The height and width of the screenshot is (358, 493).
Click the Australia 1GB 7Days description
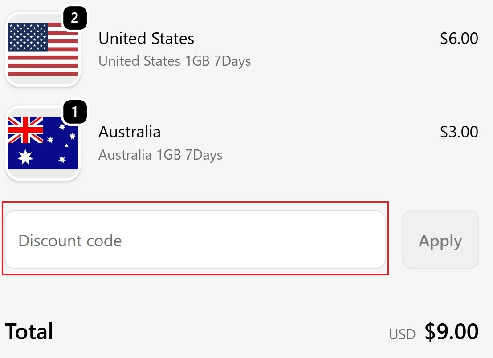click(x=160, y=155)
